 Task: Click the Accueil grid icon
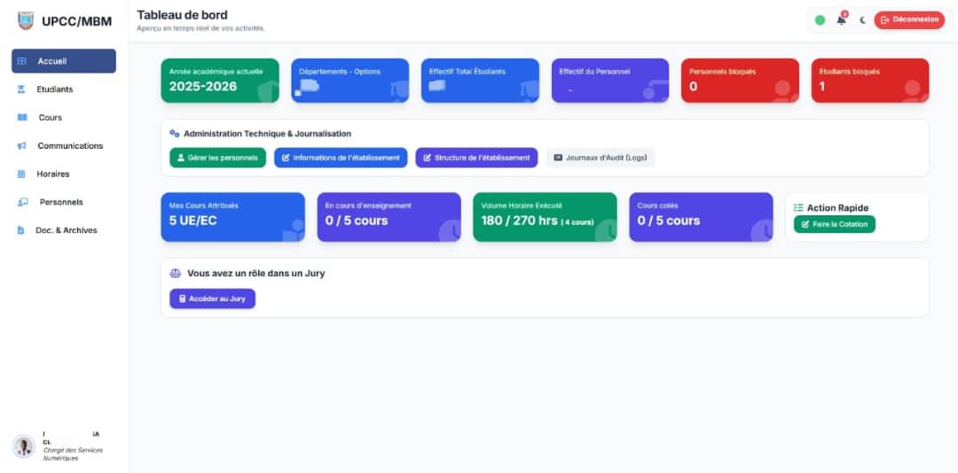(22, 61)
